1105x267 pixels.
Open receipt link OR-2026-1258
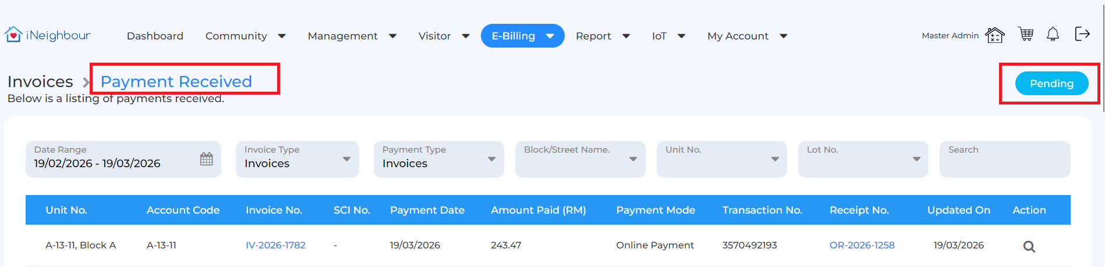click(x=862, y=245)
